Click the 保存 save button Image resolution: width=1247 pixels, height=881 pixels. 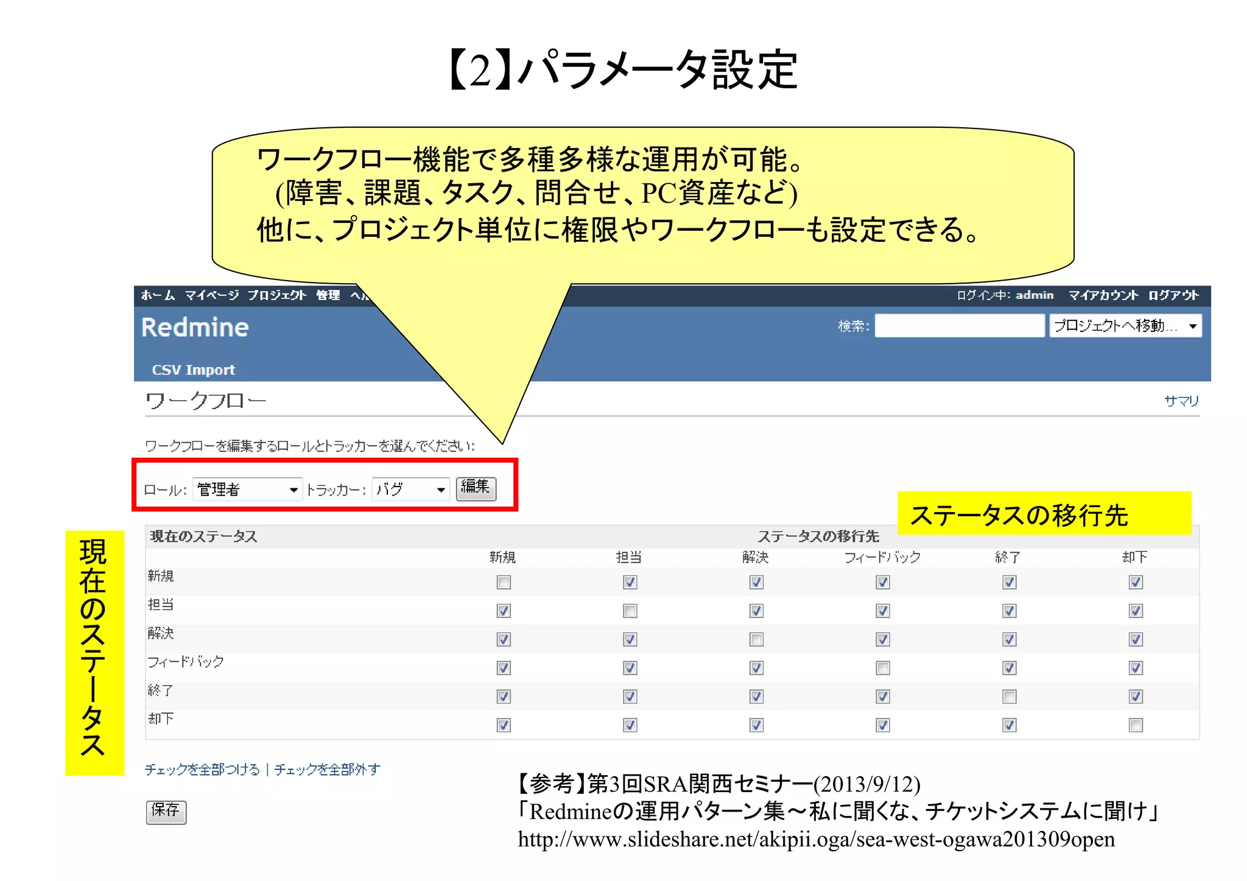166,812
